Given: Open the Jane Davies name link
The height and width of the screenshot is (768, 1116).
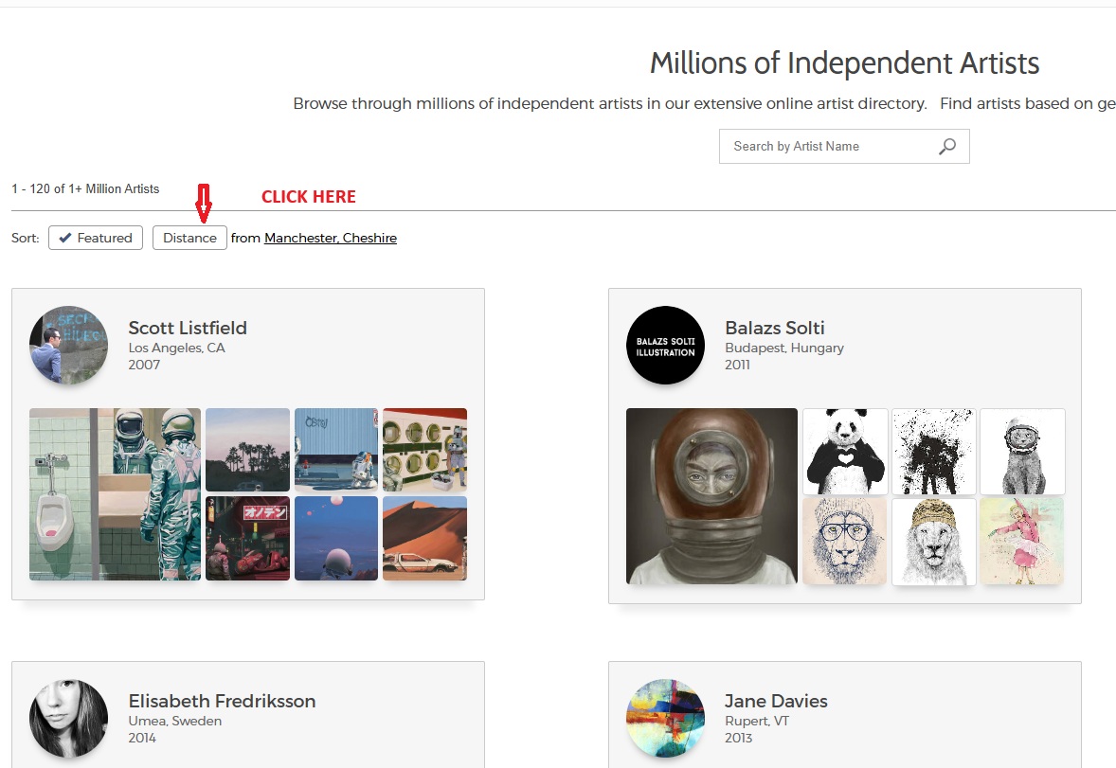Looking at the screenshot, I should 776,701.
